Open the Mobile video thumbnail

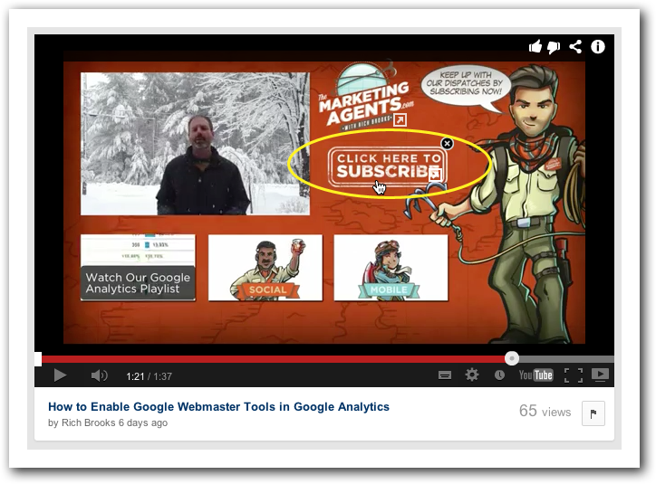coord(391,267)
